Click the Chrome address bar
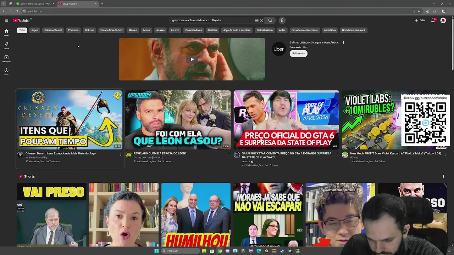 click(x=213, y=11)
